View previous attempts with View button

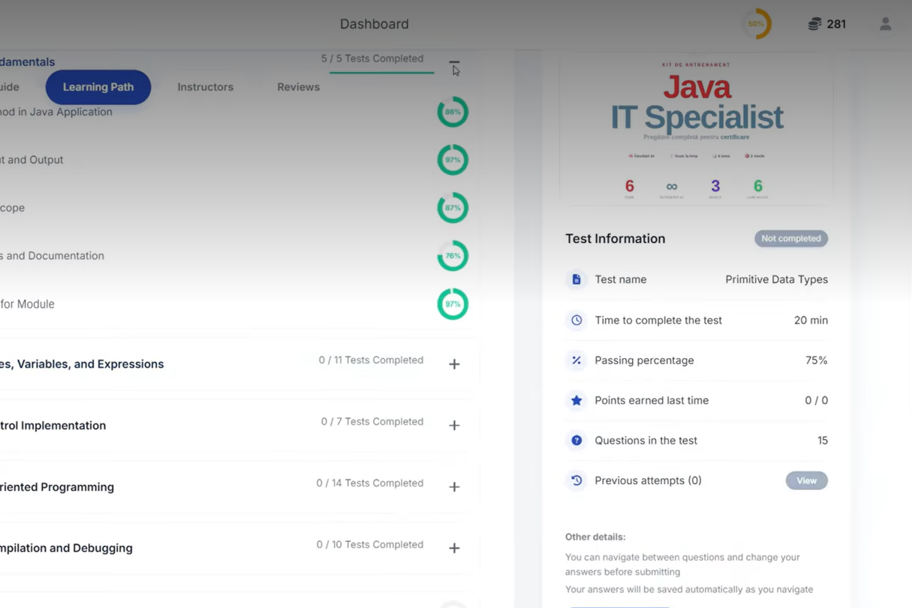807,480
